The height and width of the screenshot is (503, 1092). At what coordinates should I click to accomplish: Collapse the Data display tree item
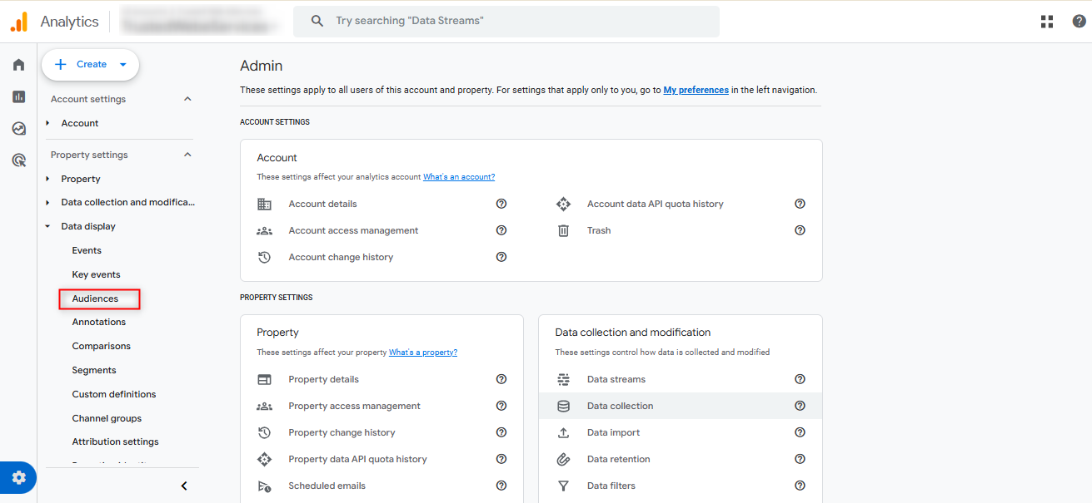point(48,226)
